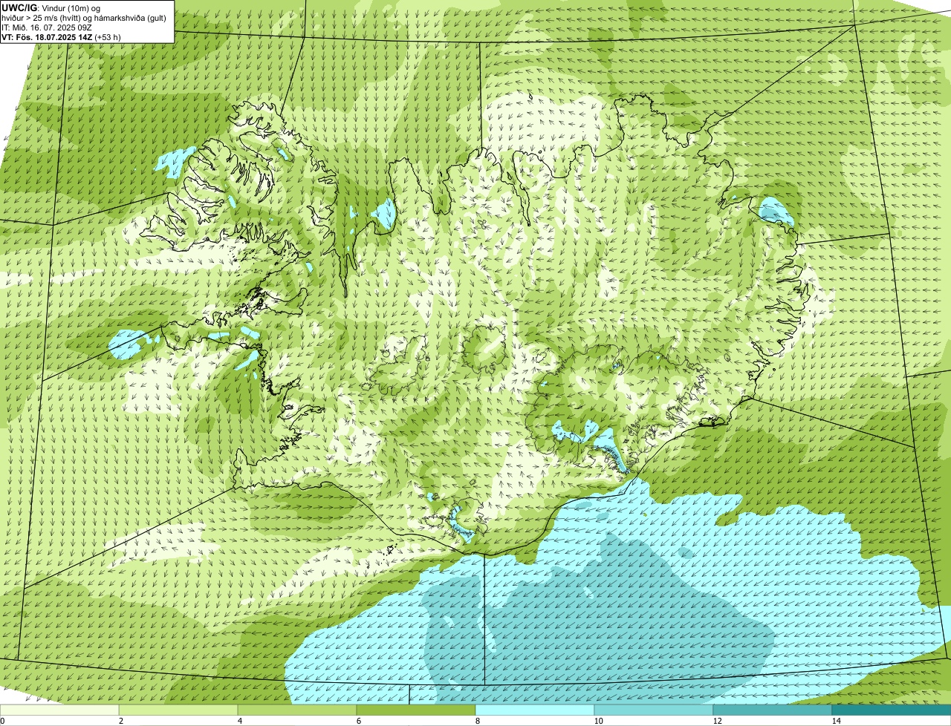Click the 10–12 m/s turquoise legend swatch

coord(654,710)
